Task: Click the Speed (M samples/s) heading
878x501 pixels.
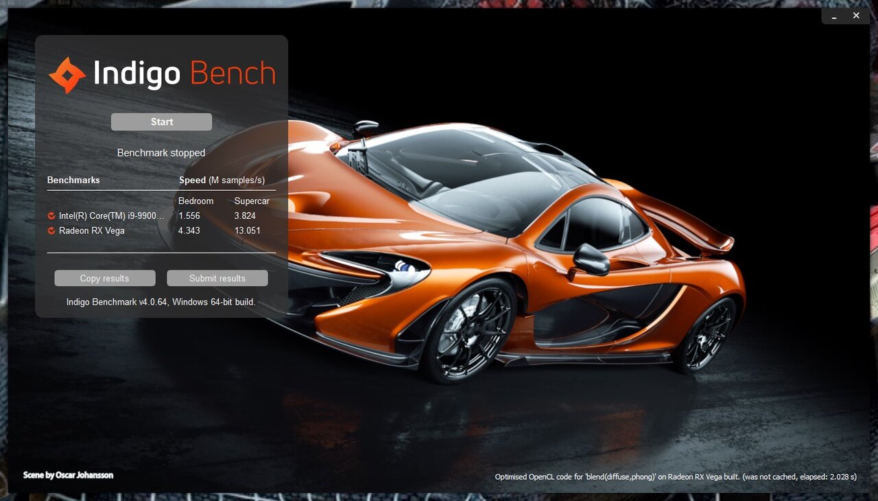Action: point(222,180)
